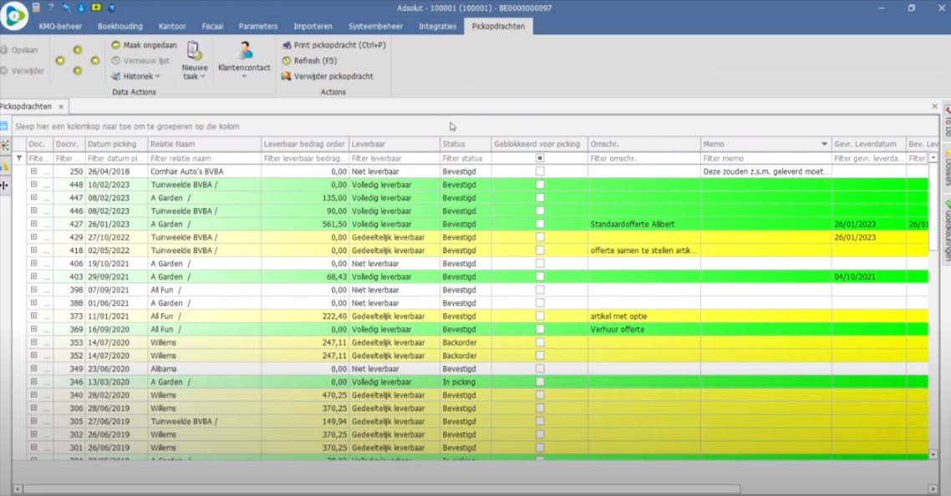Viewport: 951px width, 496px height.
Task: Tick the blocked checkbox for order 427
Action: [x=540, y=224]
